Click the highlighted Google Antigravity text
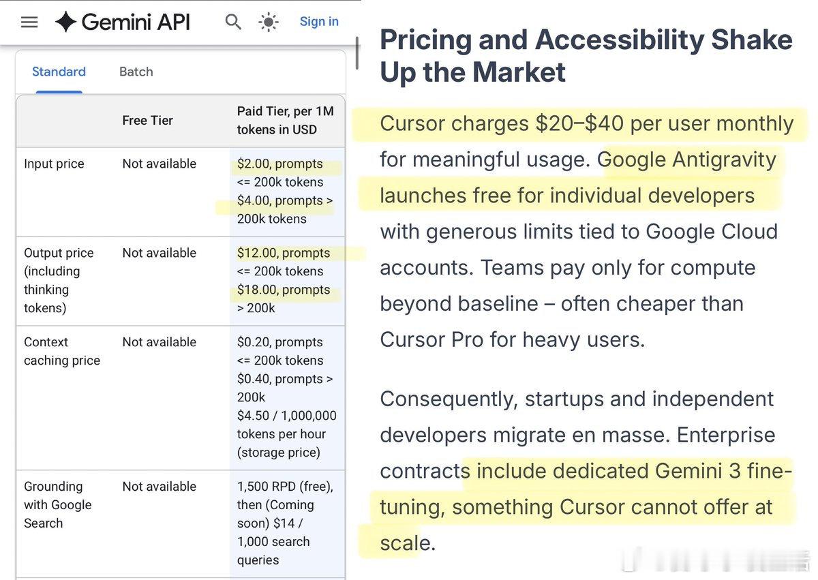The image size is (818, 580). [690, 159]
